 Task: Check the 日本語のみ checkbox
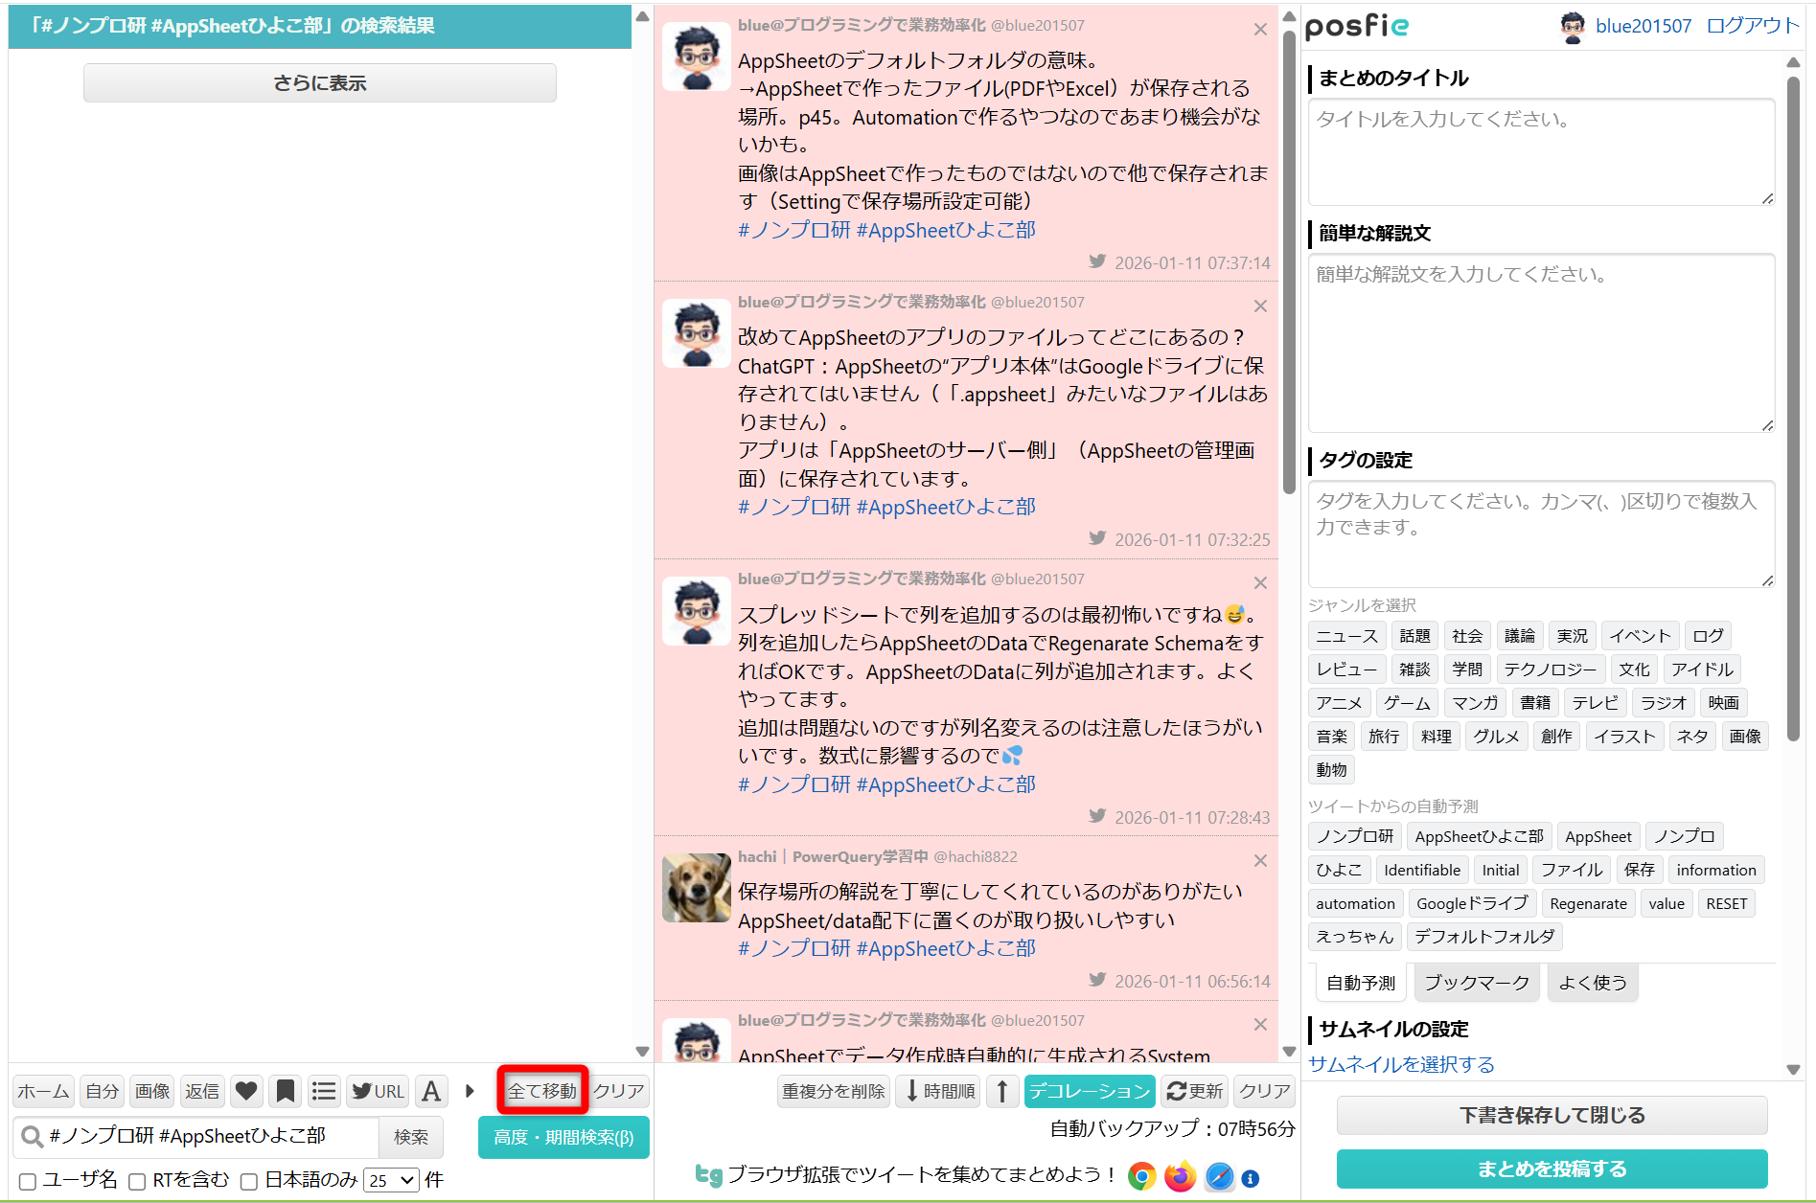click(x=249, y=1181)
